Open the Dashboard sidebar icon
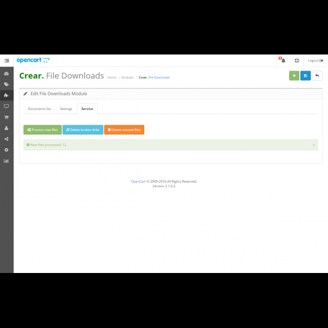Image resolution: width=328 pixels, height=328 pixels. coord(7,74)
